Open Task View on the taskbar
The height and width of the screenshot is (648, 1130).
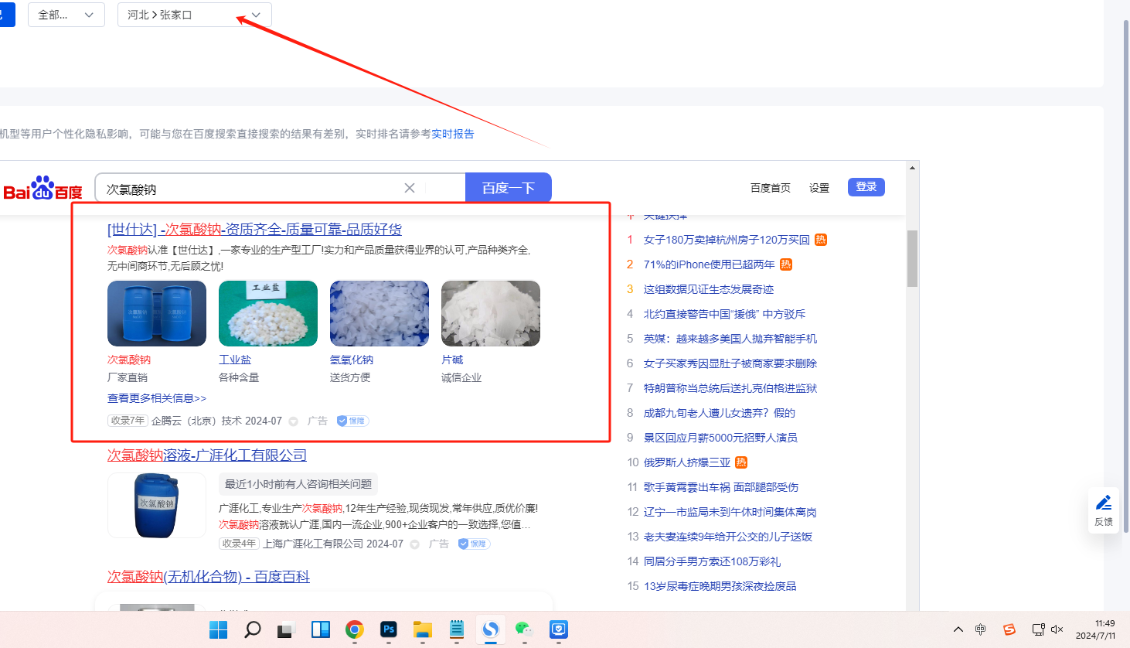287,629
